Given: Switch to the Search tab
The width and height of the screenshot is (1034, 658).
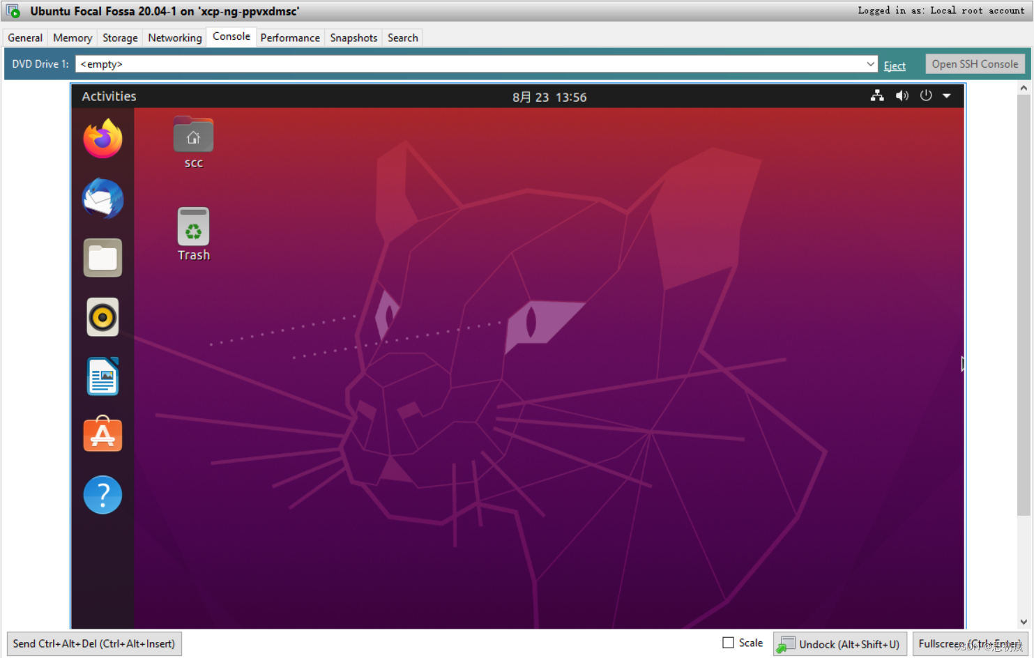Looking at the screenshot, I should click(403, 38).
